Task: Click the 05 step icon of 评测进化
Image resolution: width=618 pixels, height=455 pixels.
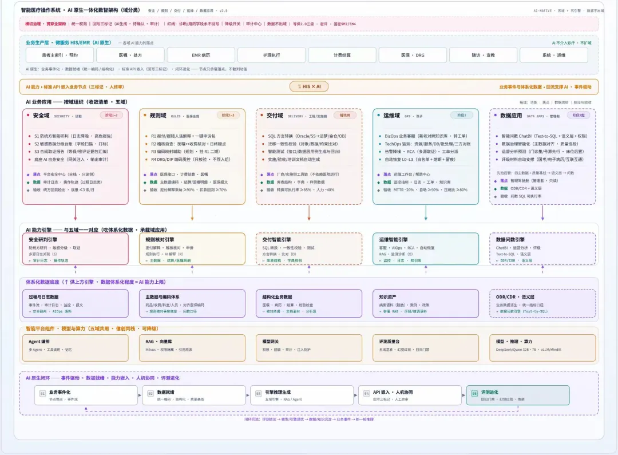Action: 474,394
